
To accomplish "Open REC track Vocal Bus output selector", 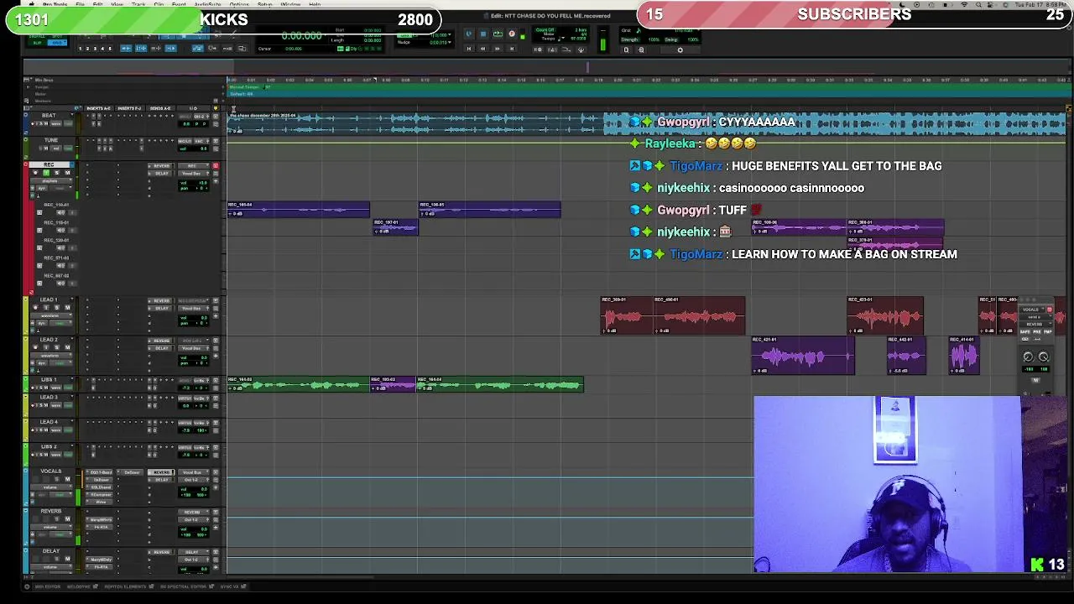I will (x=192, y=174).
